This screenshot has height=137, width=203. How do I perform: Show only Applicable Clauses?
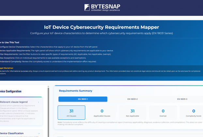(102, 113)
